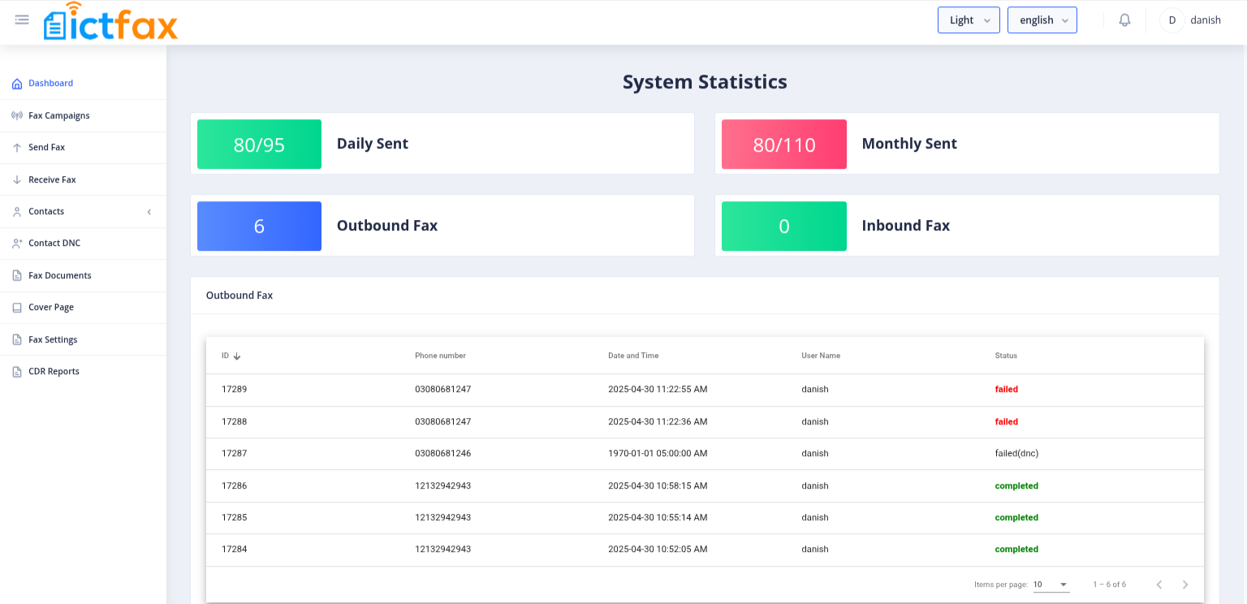Open the Fax Settings menu item
This screenshot has width=1247, height=604.
coord(83,339)
